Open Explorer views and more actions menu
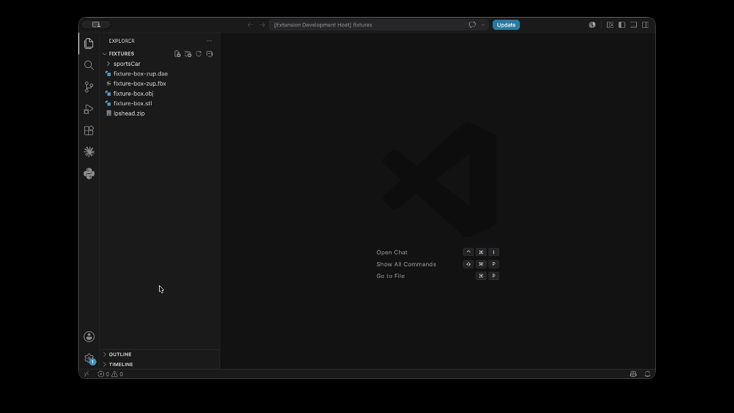The height and width of the screenshot is (413, 734). [x=209, y=41]
